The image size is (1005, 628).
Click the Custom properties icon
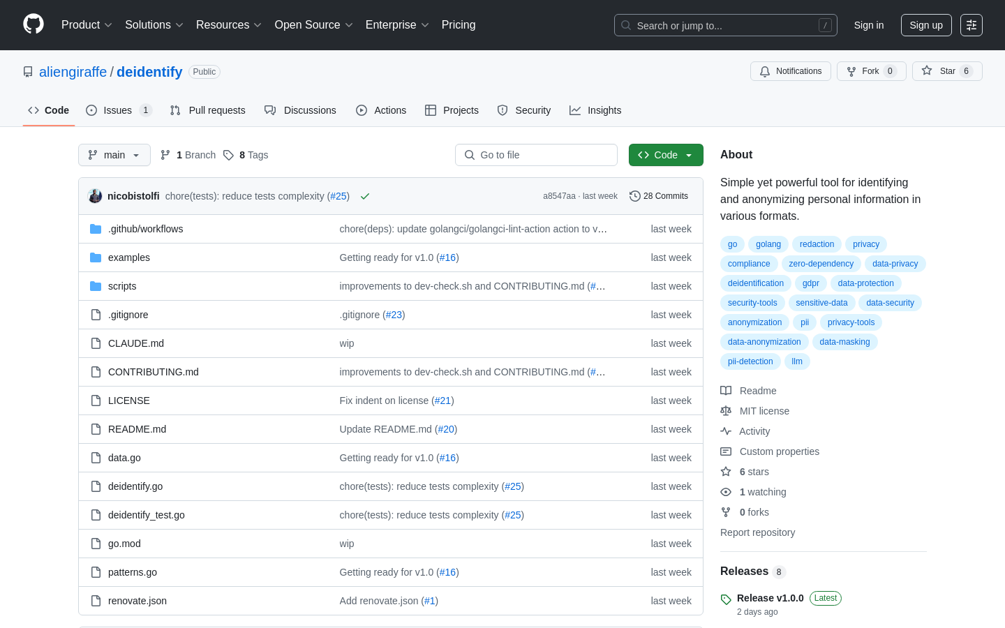click(x=726, y=451)
